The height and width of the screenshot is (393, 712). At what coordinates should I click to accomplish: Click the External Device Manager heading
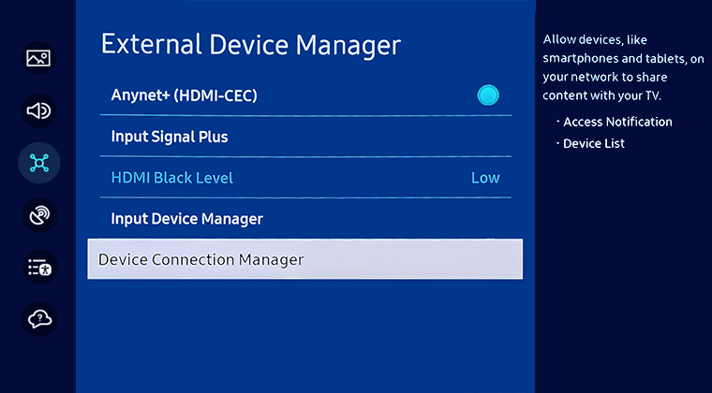[250, 44]
